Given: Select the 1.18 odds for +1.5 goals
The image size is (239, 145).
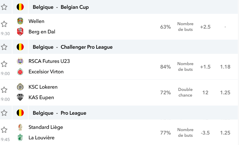Looking at the screenshot, I should (225, 67).
